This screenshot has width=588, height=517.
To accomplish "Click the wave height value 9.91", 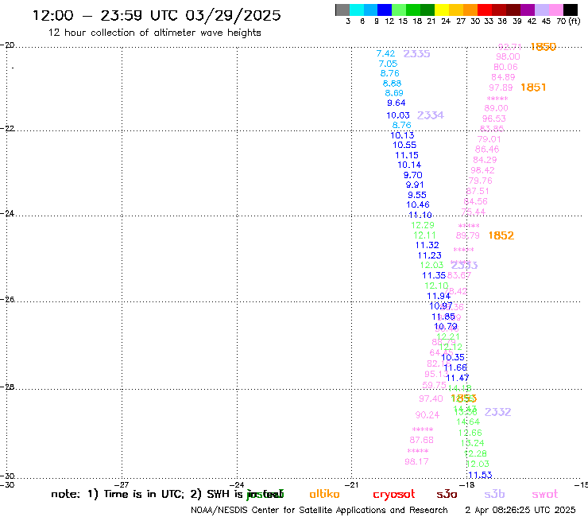I will click(415, 185).
